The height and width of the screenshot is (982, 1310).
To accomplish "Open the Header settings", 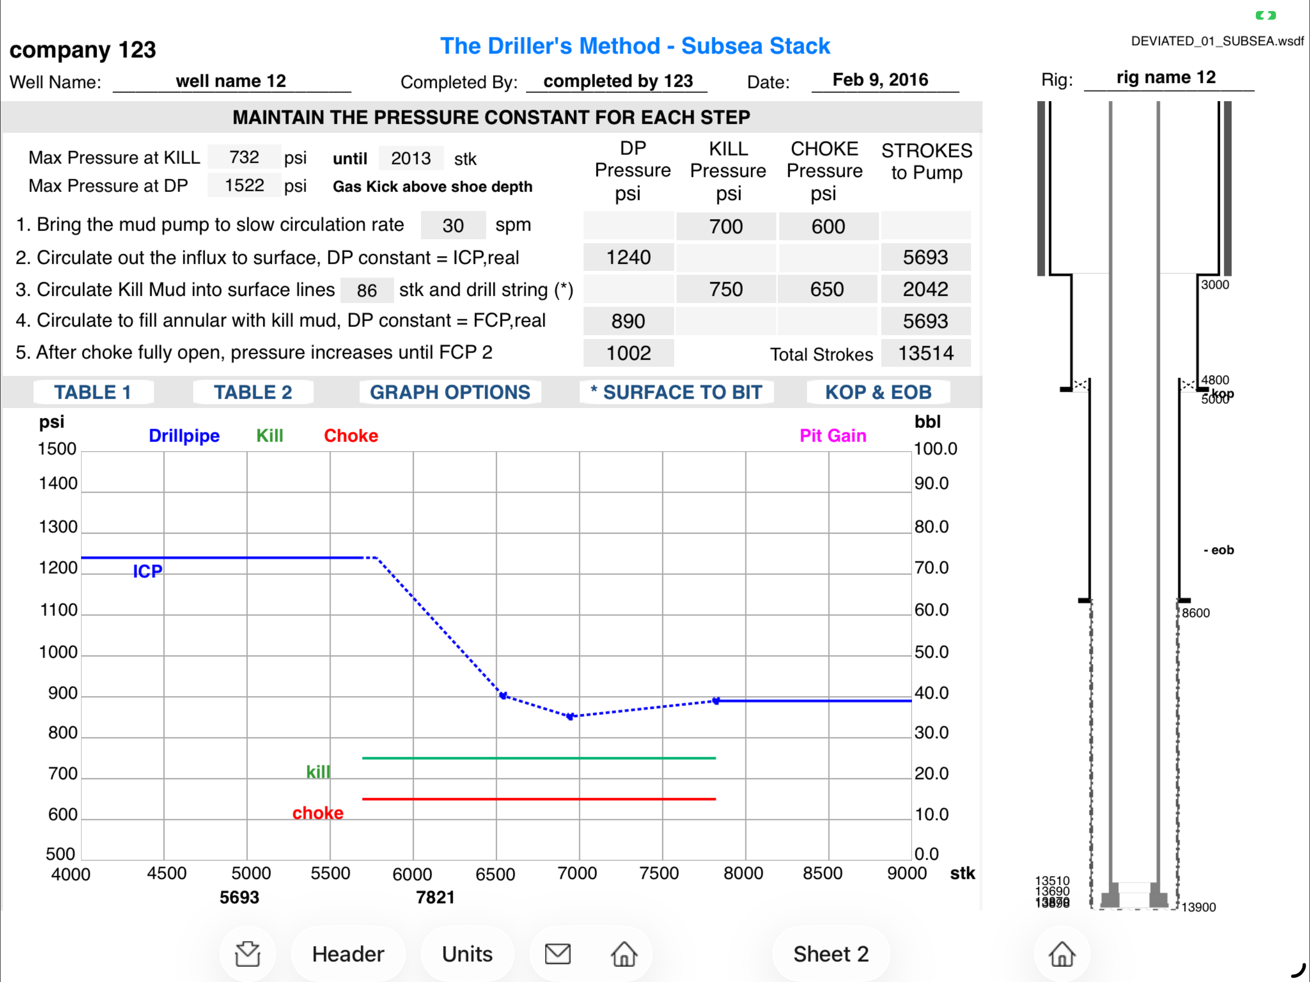I will (x=348, y=954).
